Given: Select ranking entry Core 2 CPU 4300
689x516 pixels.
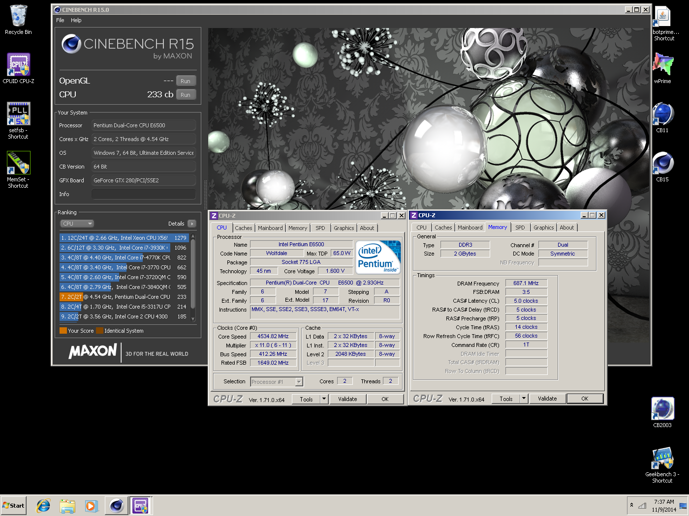Looking at the screenshot, I should click(124, 316).
